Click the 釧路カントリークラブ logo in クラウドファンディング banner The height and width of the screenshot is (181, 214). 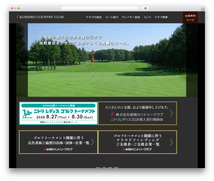pyautogui.click(x=137, y=149)
